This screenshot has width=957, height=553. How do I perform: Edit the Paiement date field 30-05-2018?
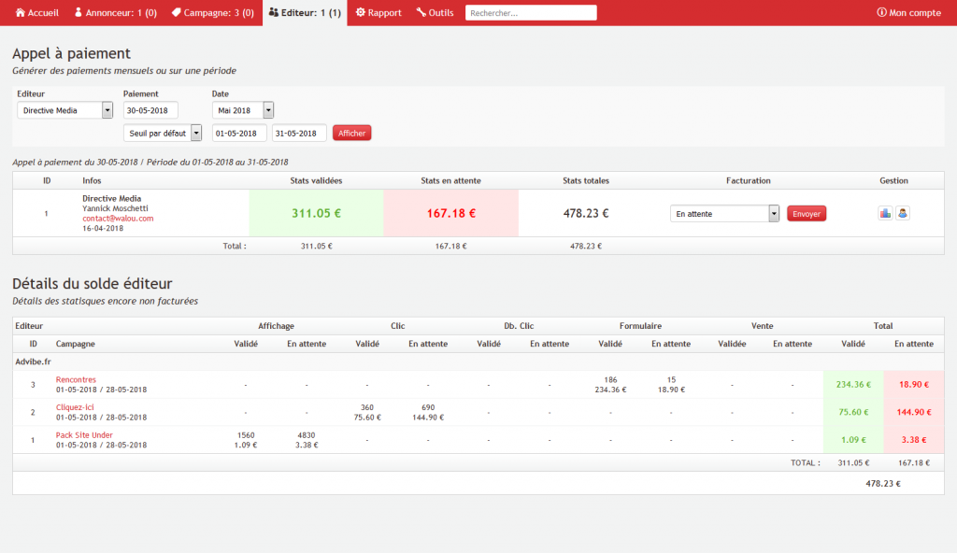[x=150, y=110]
